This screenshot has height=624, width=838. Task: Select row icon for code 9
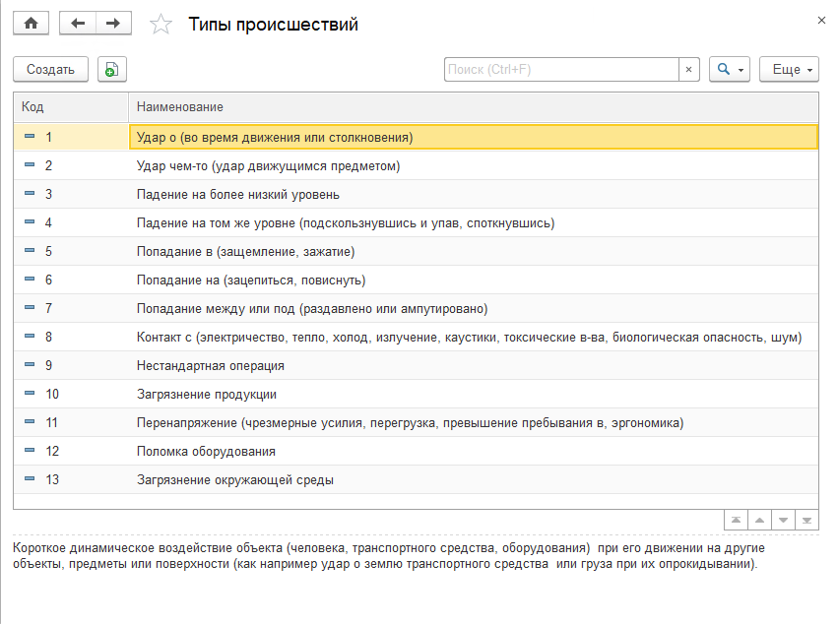tap(30, 364)
